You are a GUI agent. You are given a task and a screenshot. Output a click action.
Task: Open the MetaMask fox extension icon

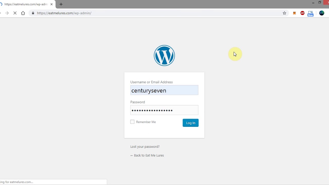click(295, 13)
